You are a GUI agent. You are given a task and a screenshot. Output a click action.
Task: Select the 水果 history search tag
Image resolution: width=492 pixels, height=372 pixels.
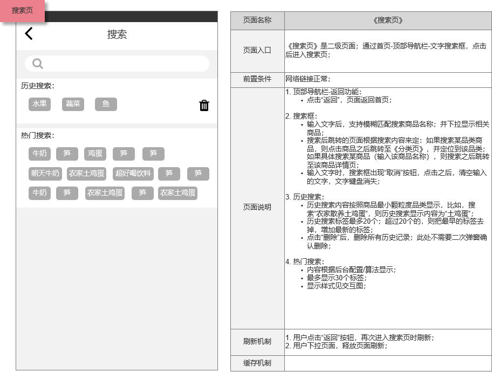[x=38, y=104]
